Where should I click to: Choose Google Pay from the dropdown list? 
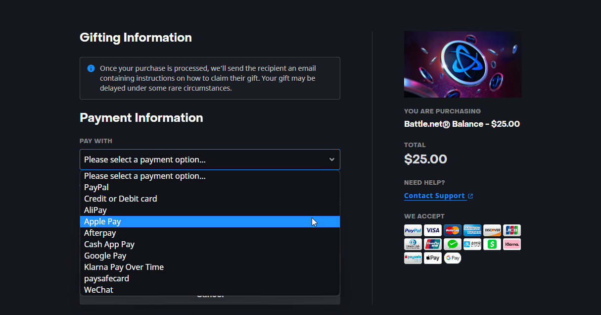[105, 256]
